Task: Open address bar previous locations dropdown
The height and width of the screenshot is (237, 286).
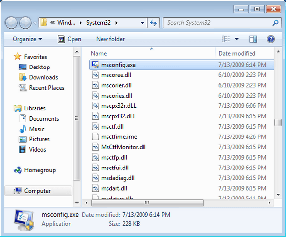Action: [143, 23]
